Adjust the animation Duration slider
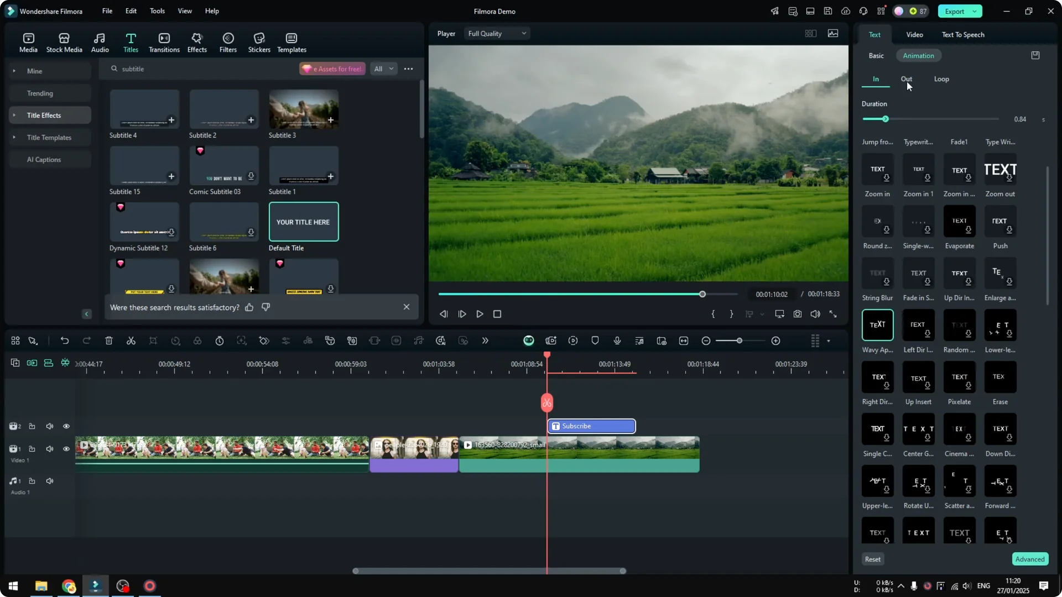The width and height of the screenshot is (1062, 597). pos(886,119)
